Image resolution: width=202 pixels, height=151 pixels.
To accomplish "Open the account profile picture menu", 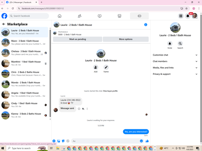I will click(195, 16).
